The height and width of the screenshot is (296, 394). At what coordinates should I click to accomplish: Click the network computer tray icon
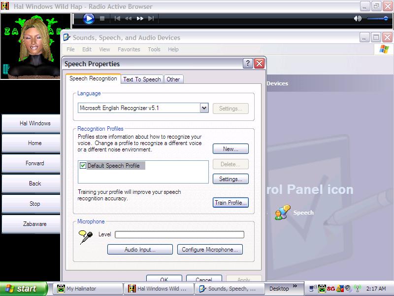coord(313,289)
